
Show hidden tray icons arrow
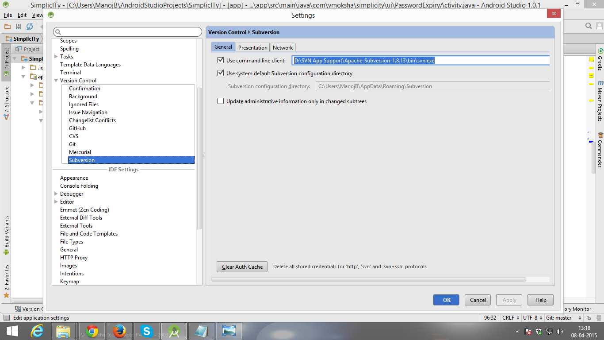(517, 331)
